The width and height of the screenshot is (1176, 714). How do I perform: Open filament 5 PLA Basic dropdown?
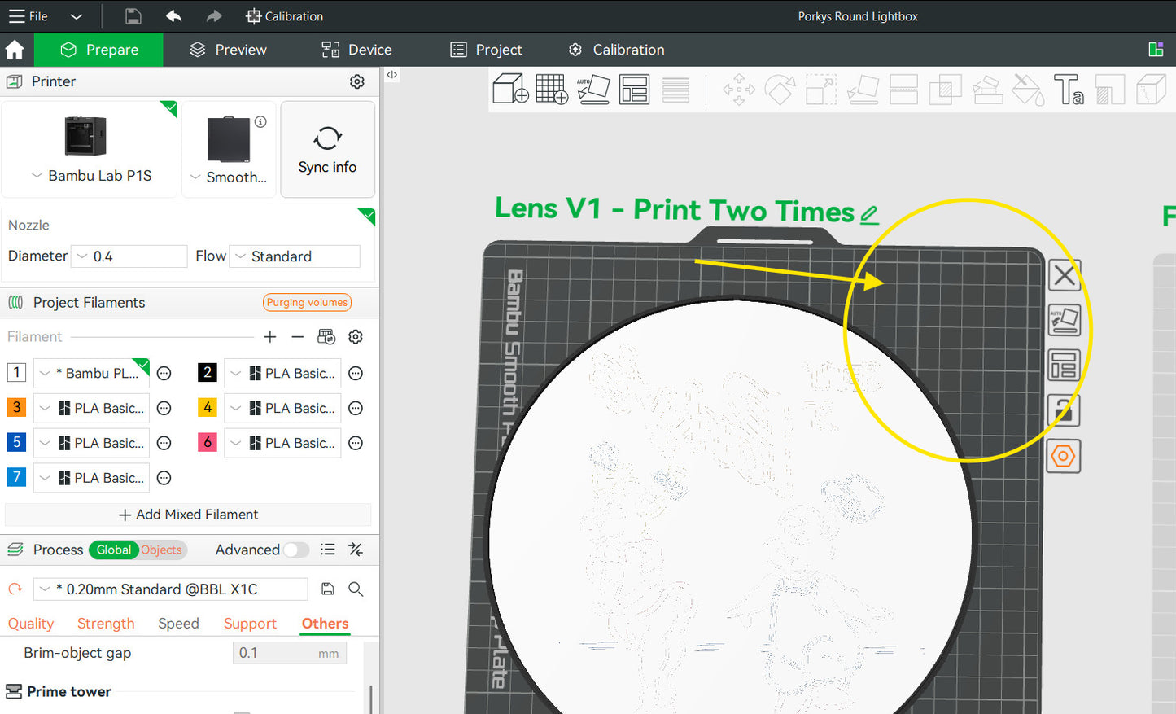(92, 443)
